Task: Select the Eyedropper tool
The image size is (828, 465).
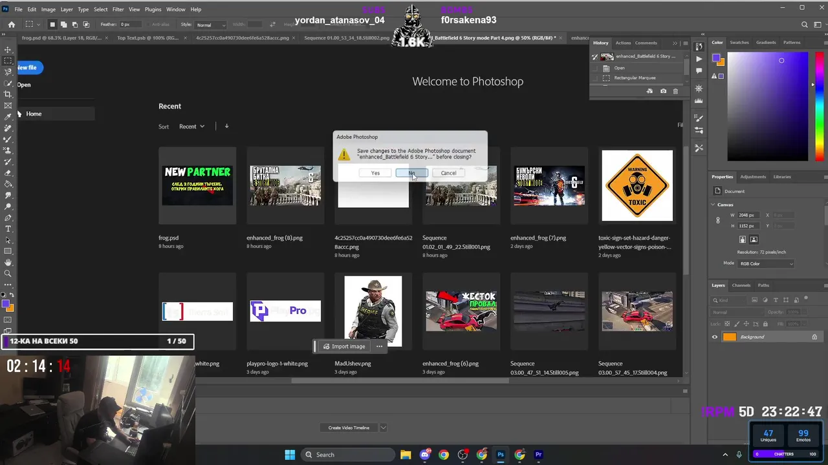Action: tap(8, 117)
